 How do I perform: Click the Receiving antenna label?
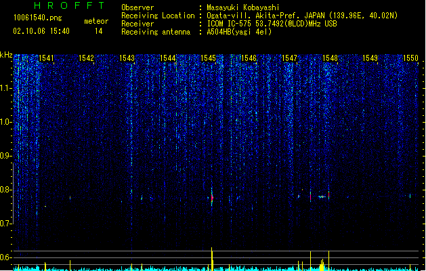[156, 32]
